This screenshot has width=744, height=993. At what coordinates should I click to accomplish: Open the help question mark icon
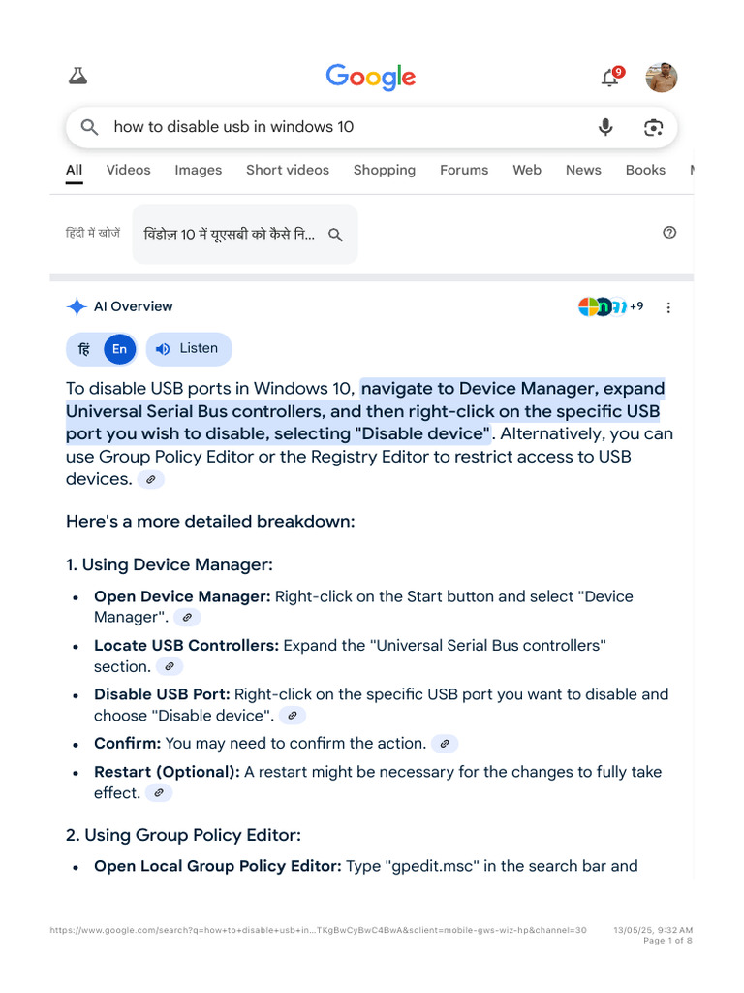(x=669, y=233)
